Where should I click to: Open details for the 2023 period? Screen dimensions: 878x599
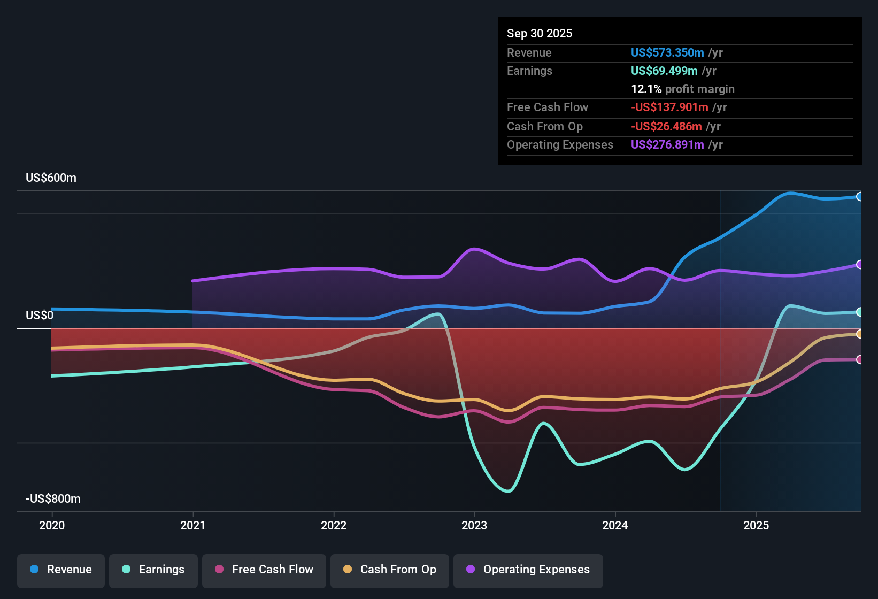(475, 526)
